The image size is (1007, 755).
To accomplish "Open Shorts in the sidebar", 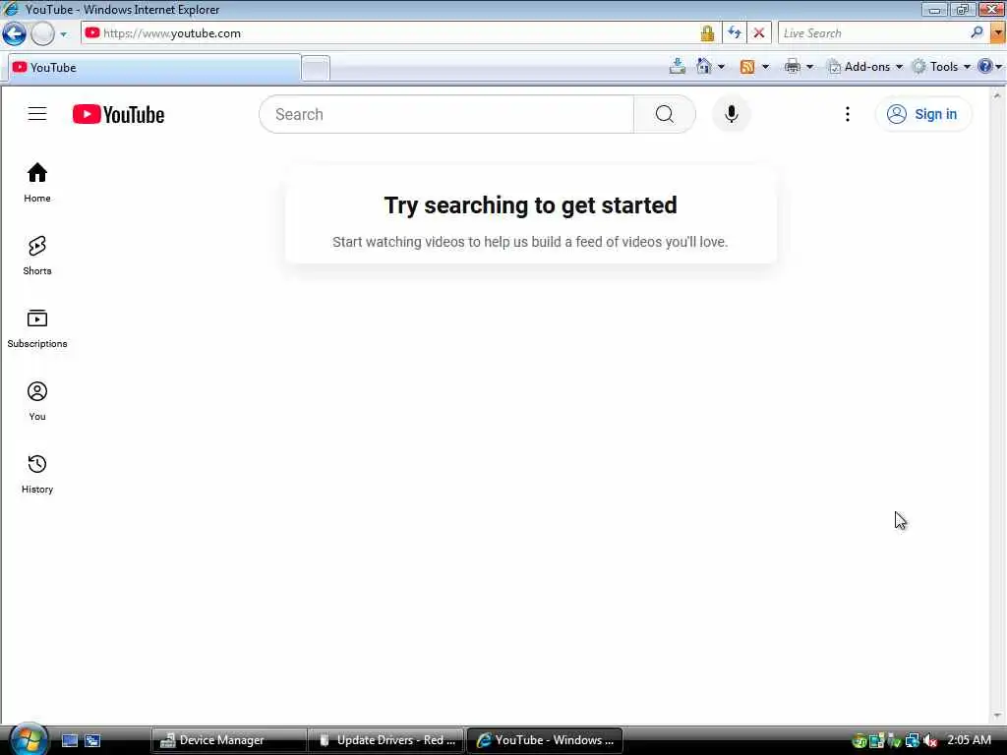I will click(37, 256).
